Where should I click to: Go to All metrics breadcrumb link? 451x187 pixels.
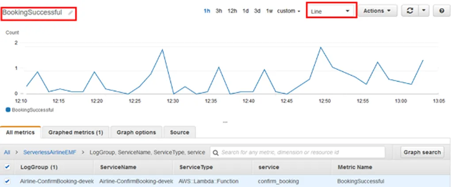click(7, 153)
